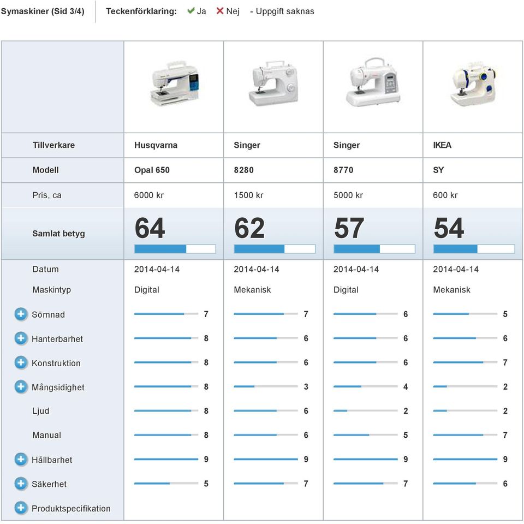The width and height of the screenshot is (524, 524).
Task: Click the 'Teckenförklaring:' legend label
Action: click(141, 11)
